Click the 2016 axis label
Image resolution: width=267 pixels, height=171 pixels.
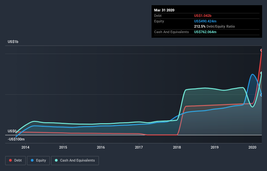tap(101, 147)
